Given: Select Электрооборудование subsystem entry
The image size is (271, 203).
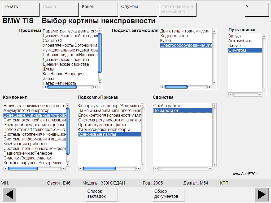Looking at the screenshot, I should (x=186, y=45).
